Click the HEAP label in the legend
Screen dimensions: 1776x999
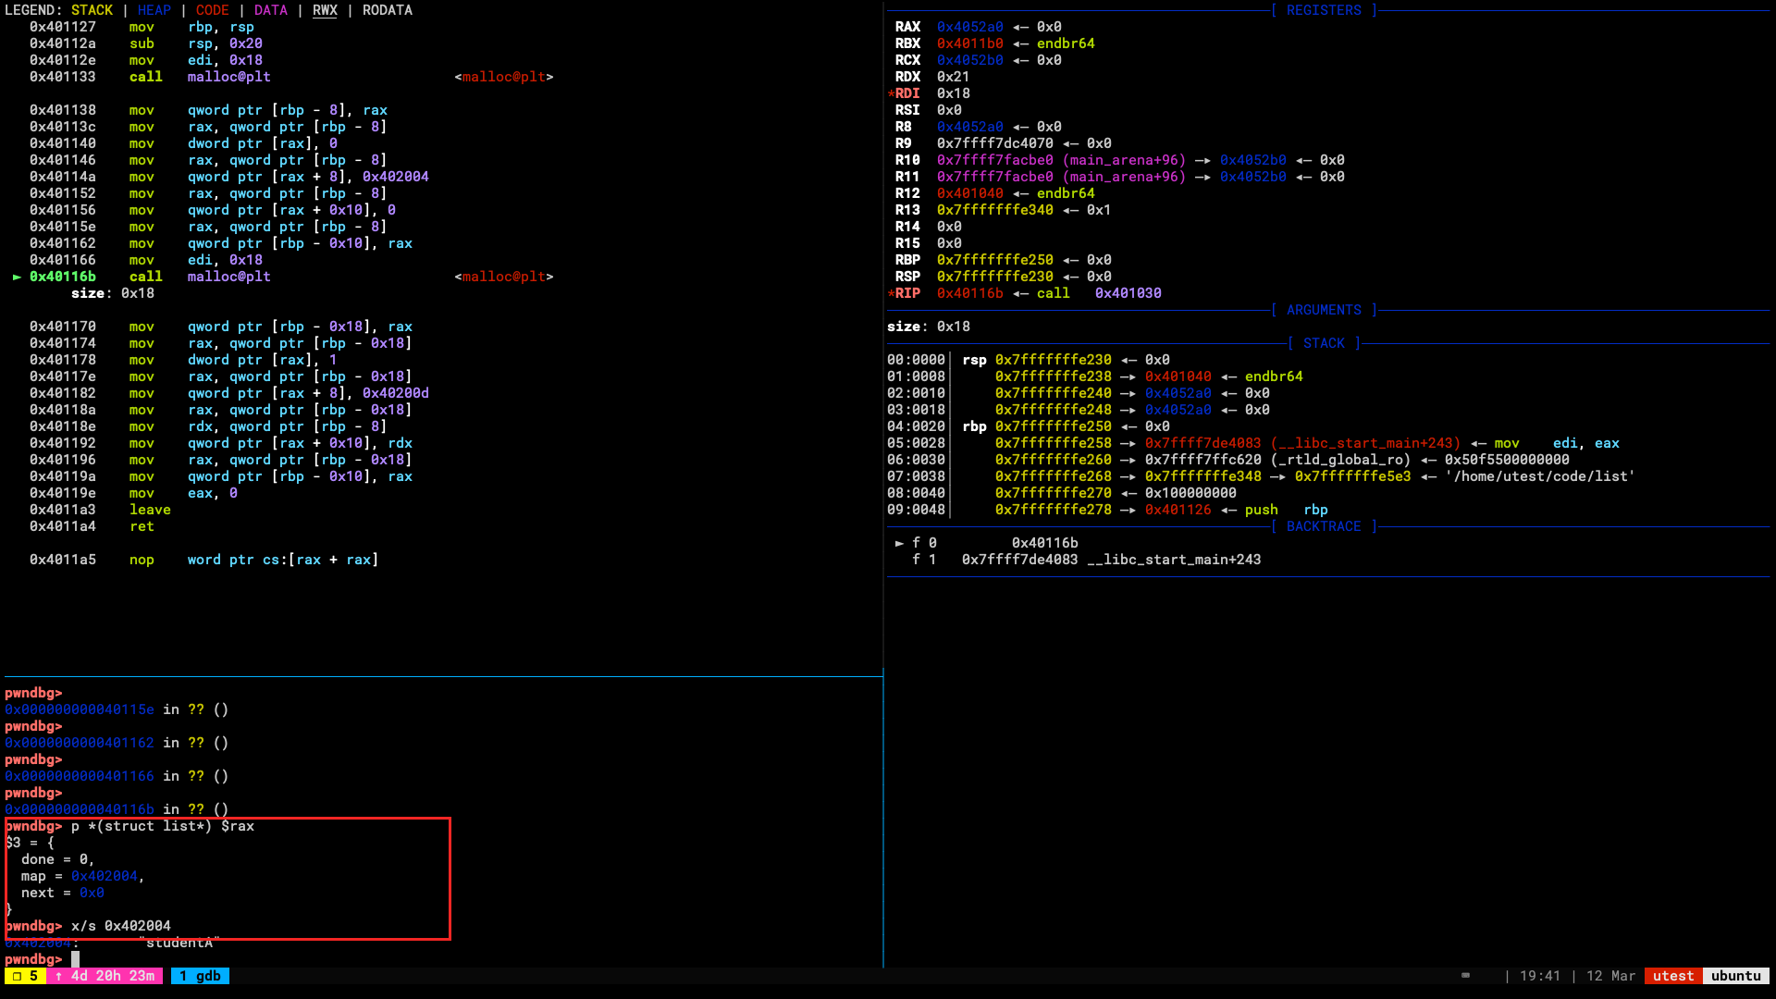pos(154,10)
